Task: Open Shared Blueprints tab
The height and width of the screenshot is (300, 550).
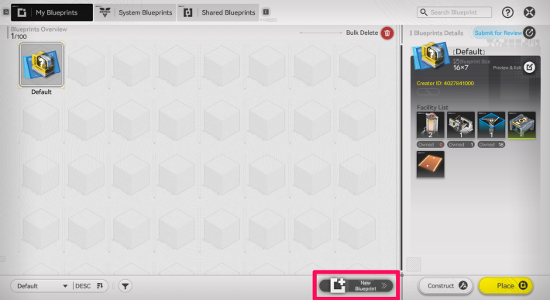Action: 218,12
